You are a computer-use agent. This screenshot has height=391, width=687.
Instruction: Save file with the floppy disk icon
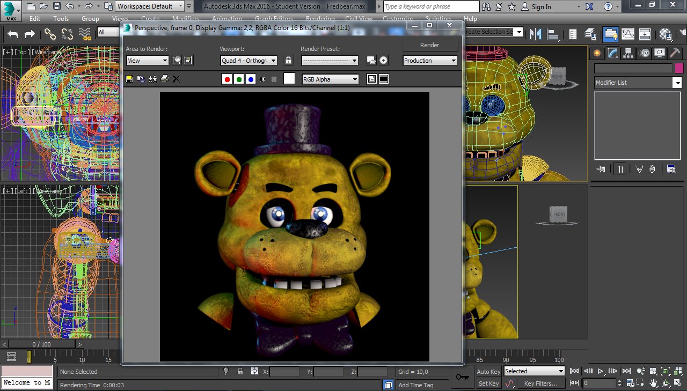(57, 6)
